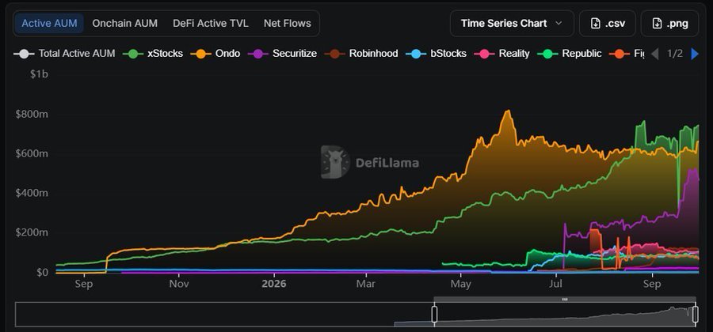Toggle the bStocks legend series
The image size is (713, 332).
click(x=436, y=54)
